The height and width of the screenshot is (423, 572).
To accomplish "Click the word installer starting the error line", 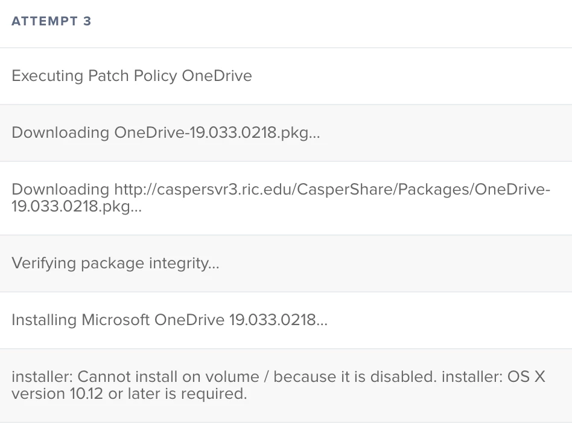I will pyautogui.click(x=42, y=376).
